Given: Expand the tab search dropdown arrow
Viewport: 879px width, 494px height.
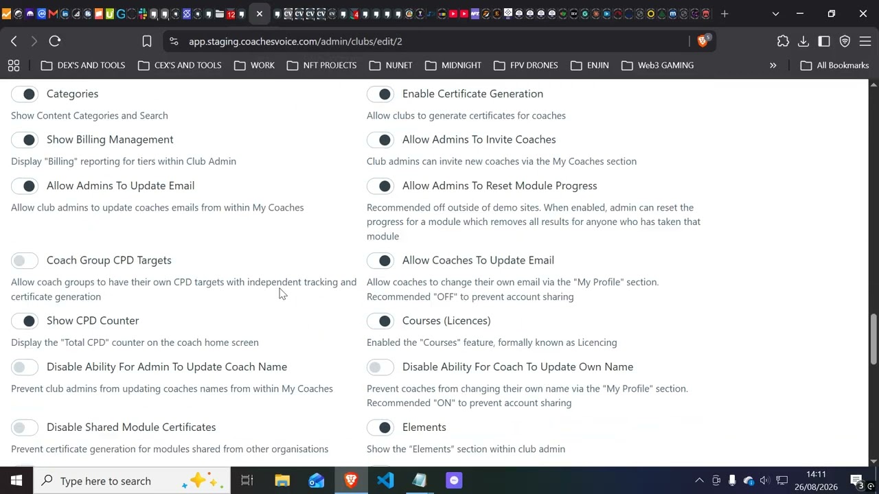Looking at the screenshot, I should point(775,14).
